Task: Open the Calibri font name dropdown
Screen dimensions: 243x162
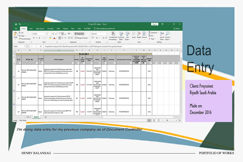Action: (x=45, y=34)
